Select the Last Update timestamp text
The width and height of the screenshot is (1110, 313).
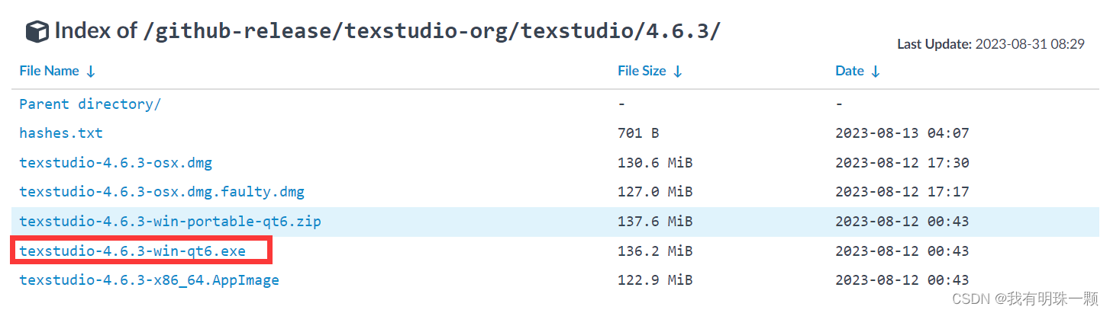tap(991, 44)
